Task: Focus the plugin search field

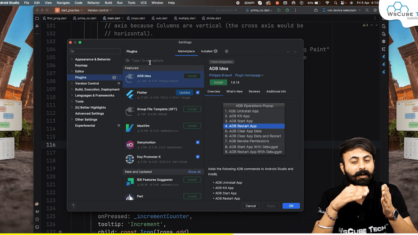Action: pos(163,61)
